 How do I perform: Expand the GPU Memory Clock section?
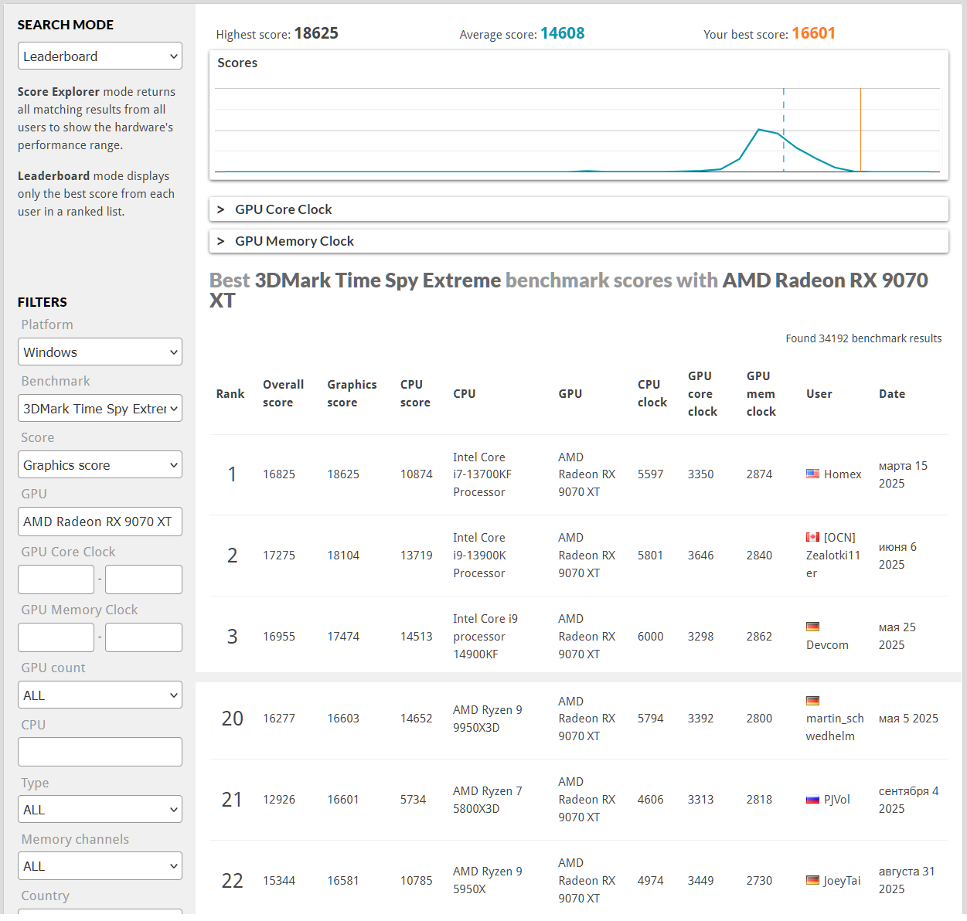point(579,241)
